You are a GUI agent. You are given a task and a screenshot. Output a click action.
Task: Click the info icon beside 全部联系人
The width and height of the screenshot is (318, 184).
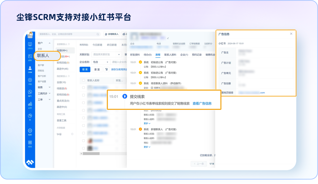pos(69,44)
